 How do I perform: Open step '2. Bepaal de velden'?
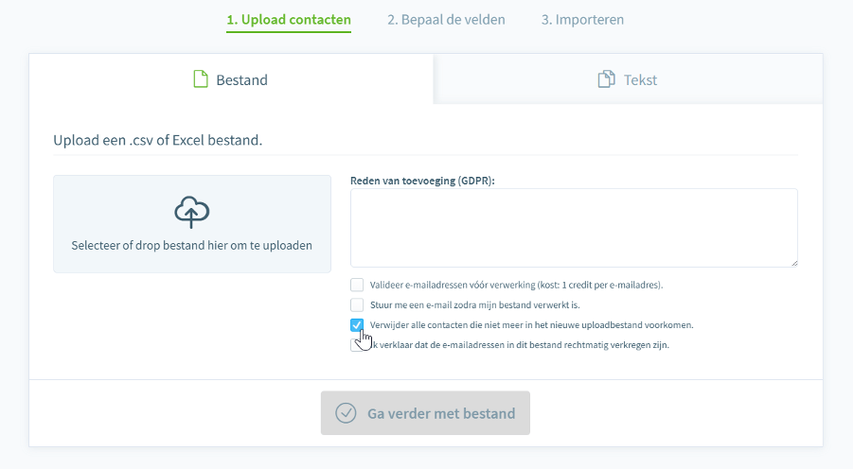(446, 20)
